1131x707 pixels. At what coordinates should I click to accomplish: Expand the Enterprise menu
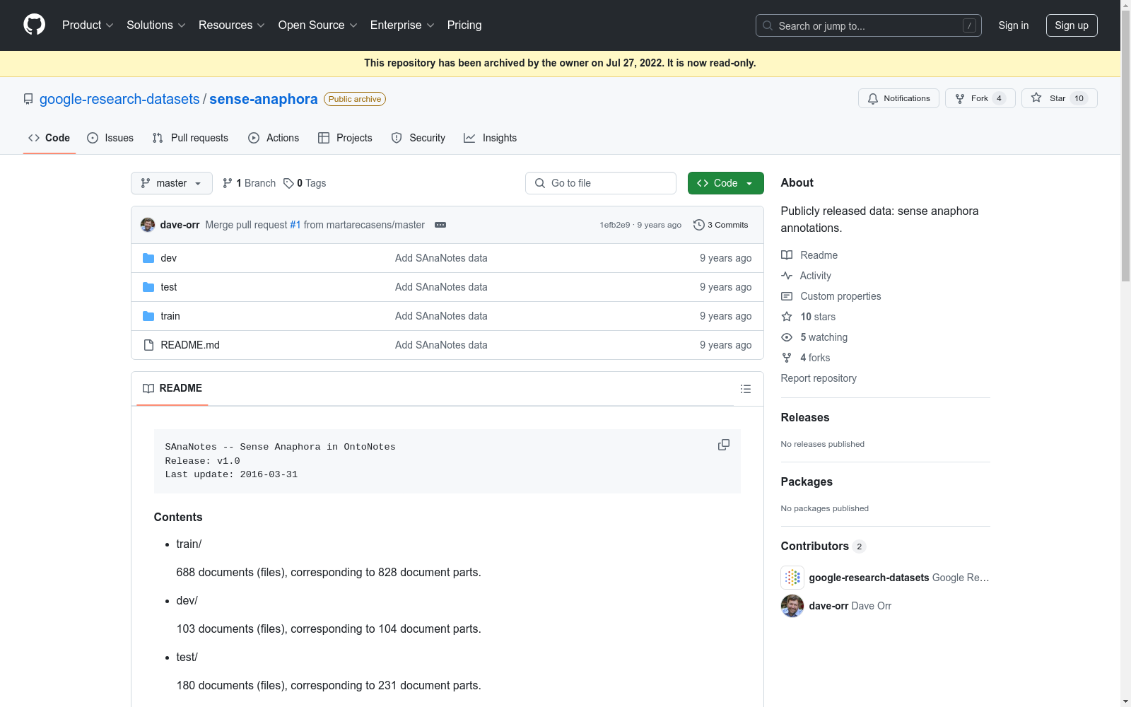402,25
